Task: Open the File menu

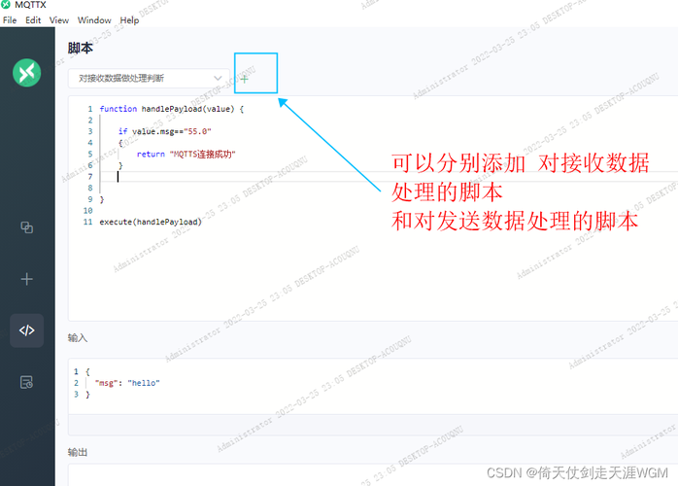Action: (x=10, y=20)
